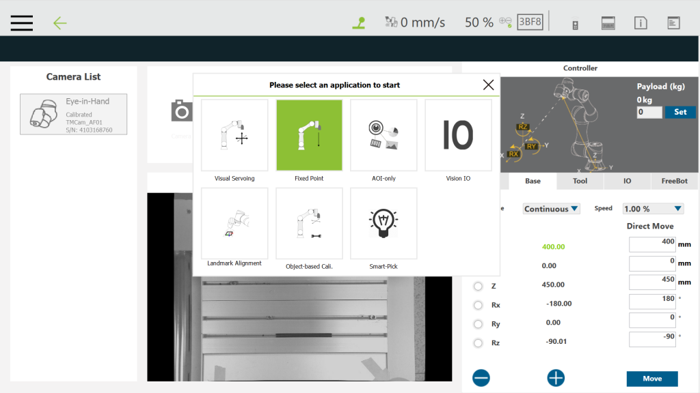Open the hamburger main menu

click(22, 23)
